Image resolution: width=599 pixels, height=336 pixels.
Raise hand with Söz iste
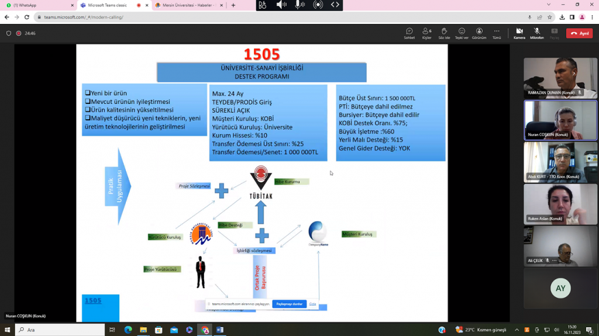pos(444,33)
